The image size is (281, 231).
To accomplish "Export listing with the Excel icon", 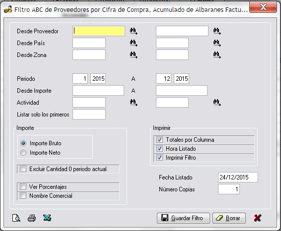I will click(47, 218).
